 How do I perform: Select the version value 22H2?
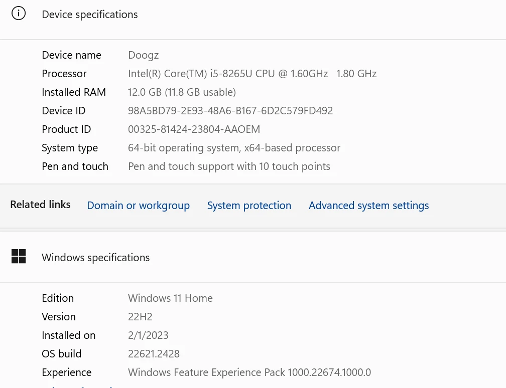pyautogui.click(x=140, y=317)
